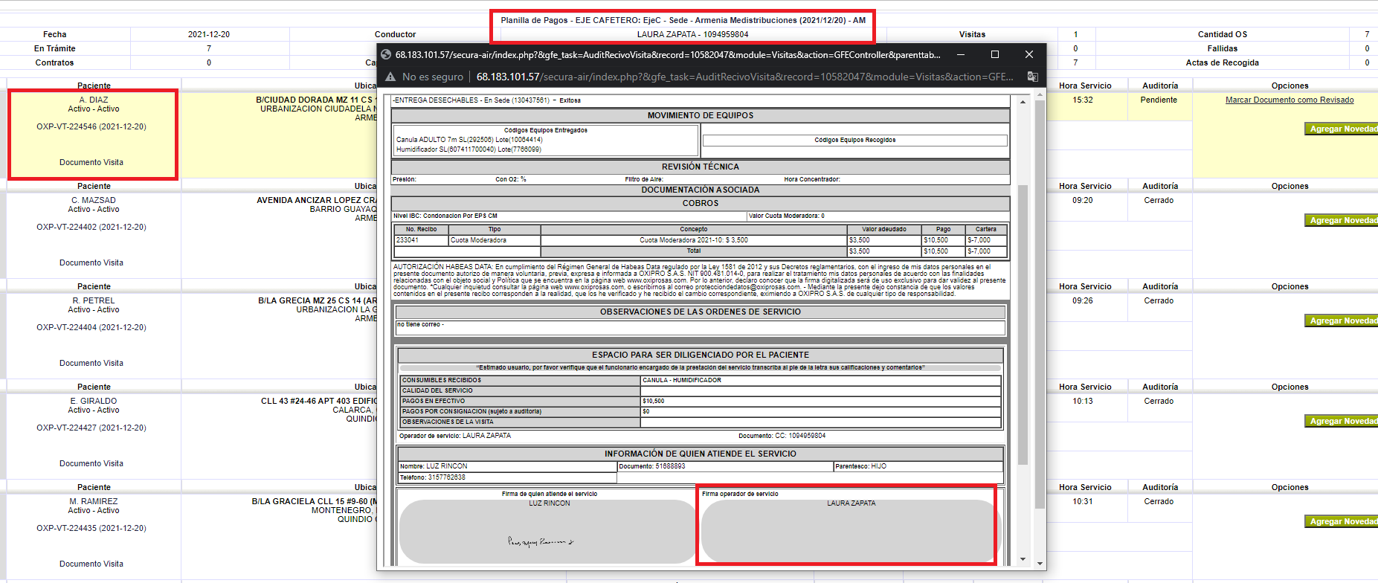Viewport: 1378px width, 583px height.
Task: Click date value 2021-12-20 in summary
Action: pos(209,34)
